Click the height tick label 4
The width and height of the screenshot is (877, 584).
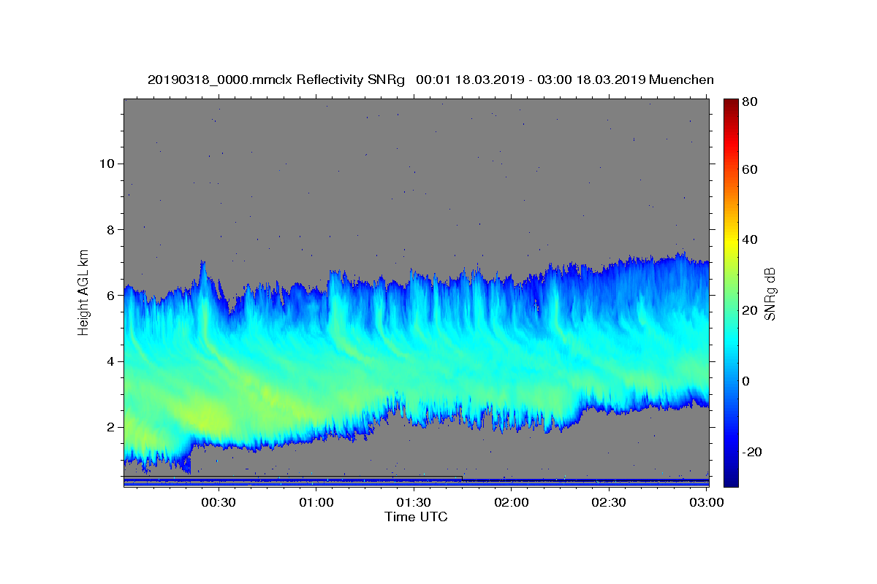pos(109,361)
